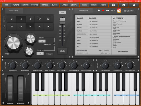Open the info (i) icon

(x=124, y=5)
